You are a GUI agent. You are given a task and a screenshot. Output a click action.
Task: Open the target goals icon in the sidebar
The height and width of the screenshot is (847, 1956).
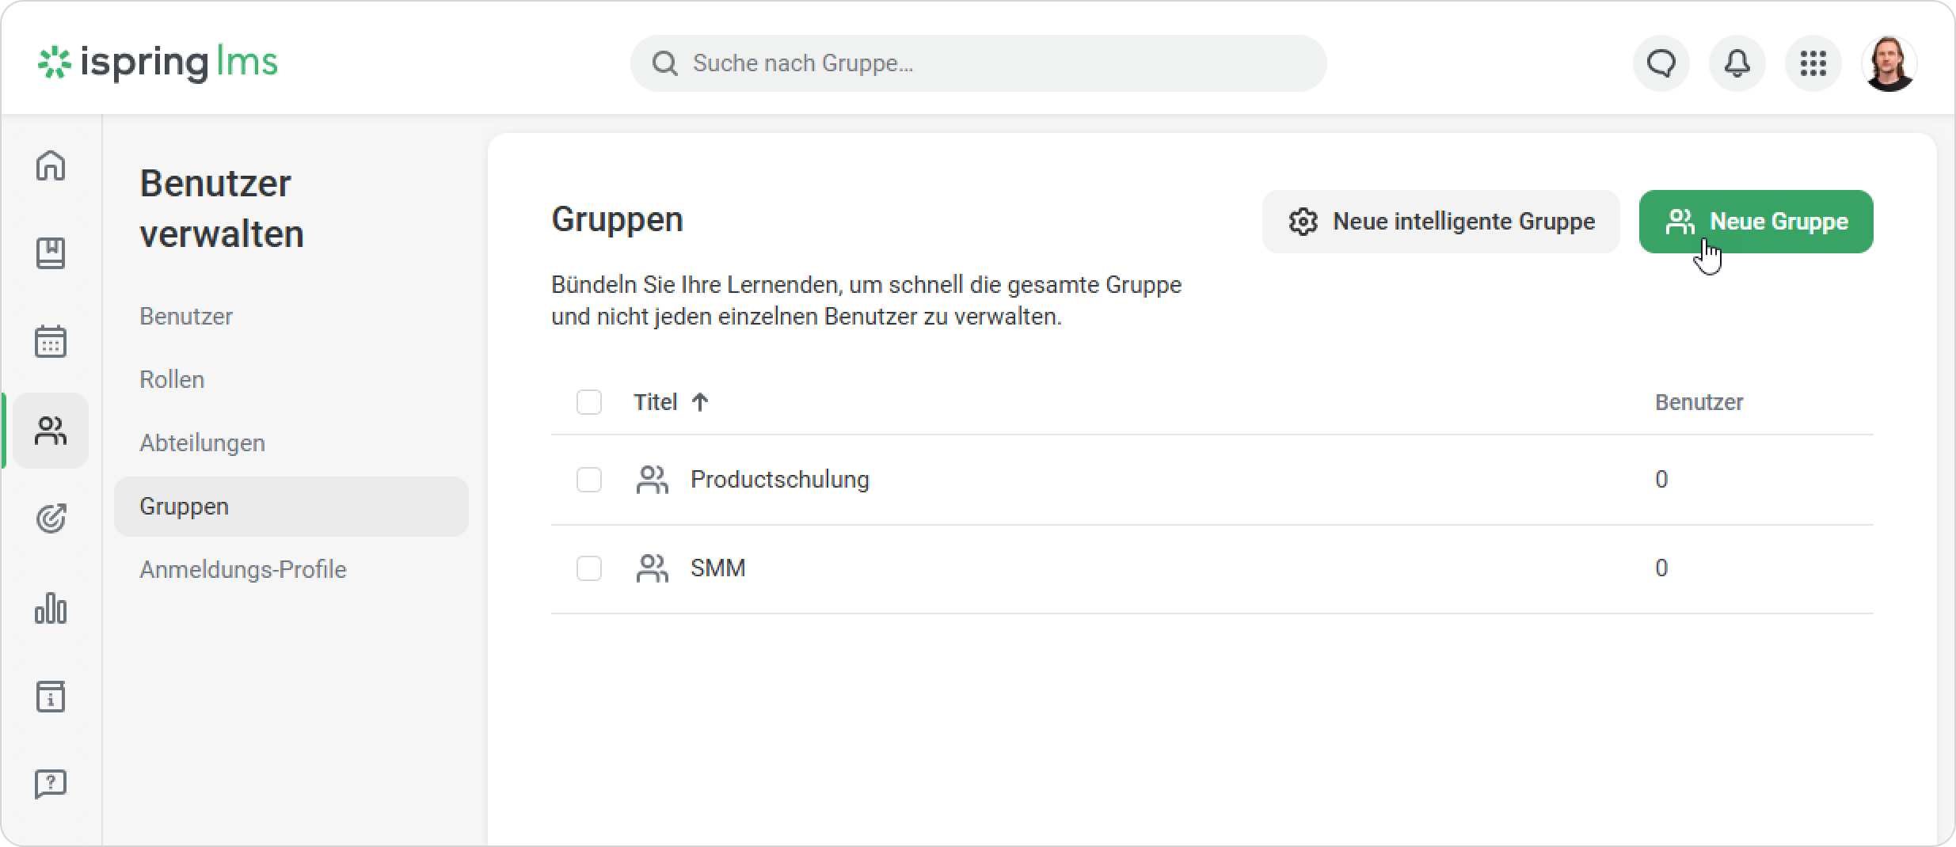point(51,519)
